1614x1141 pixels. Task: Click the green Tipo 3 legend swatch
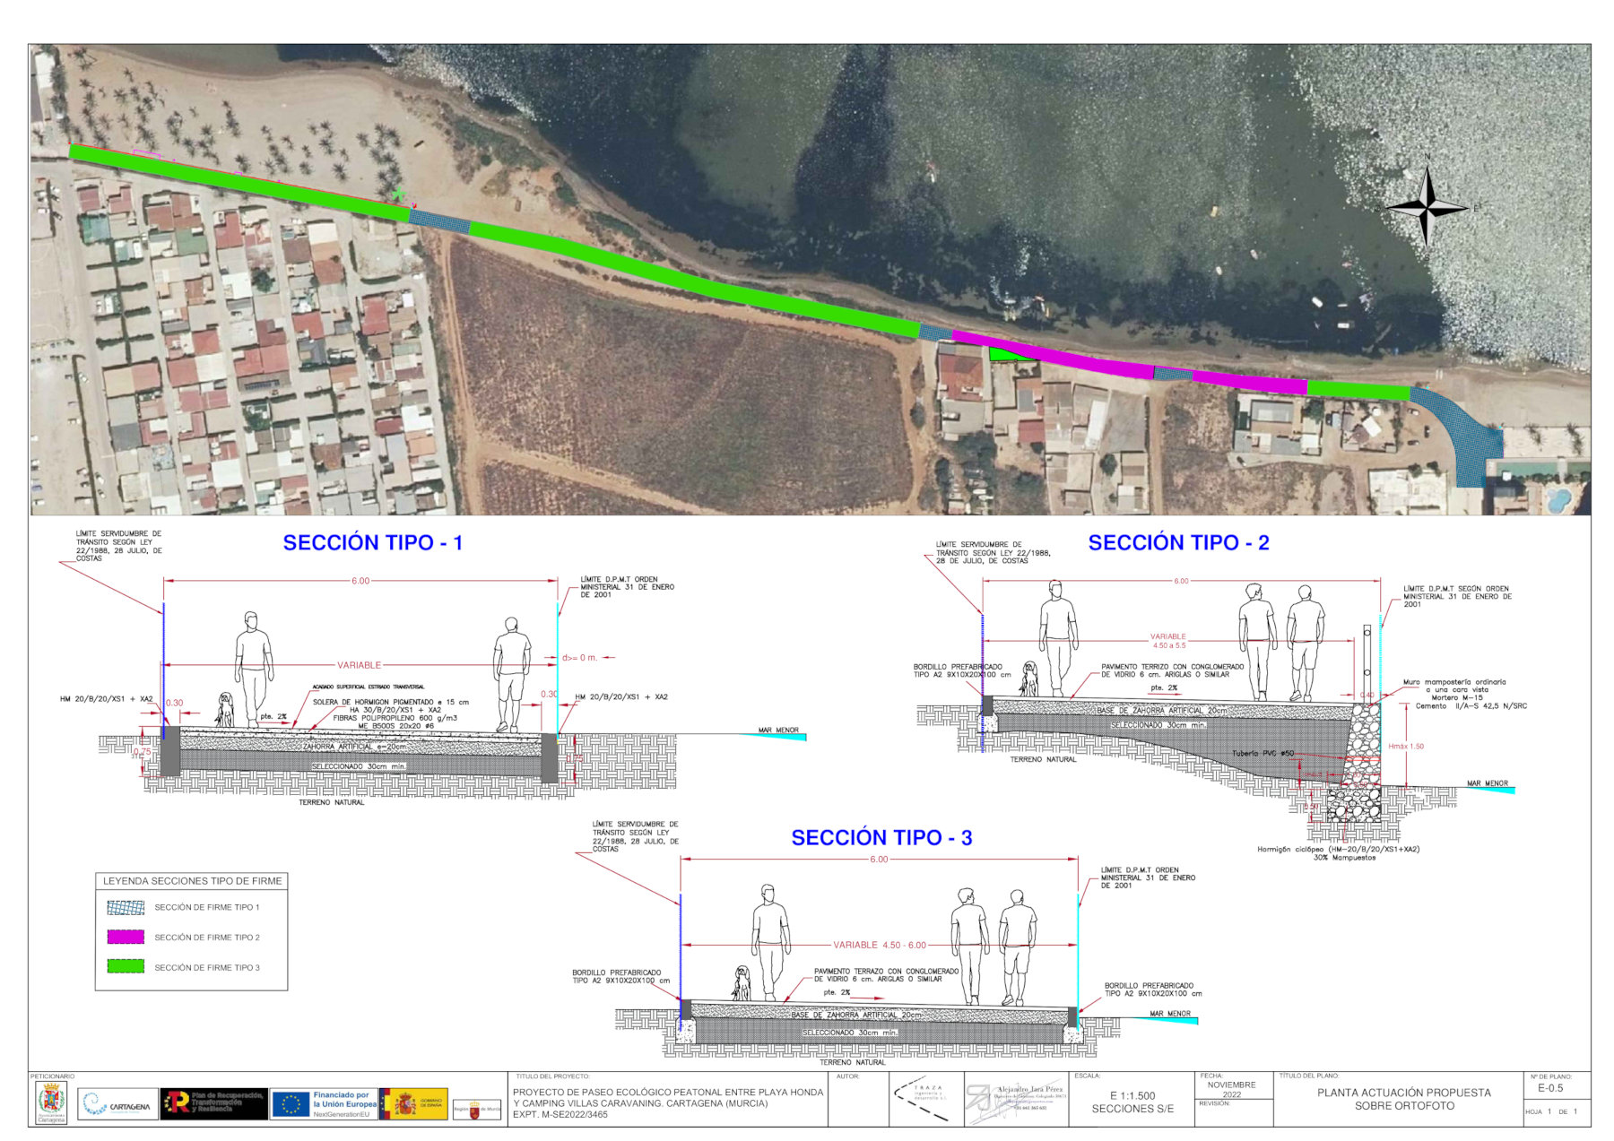tap(126, 966)
